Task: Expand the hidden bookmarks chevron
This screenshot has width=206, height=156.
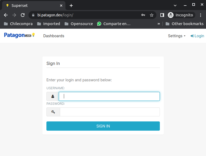Action: (159, 24)
